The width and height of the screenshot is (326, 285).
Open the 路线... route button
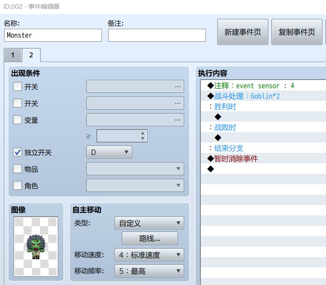pyautogui.click(x=150, y=238)
